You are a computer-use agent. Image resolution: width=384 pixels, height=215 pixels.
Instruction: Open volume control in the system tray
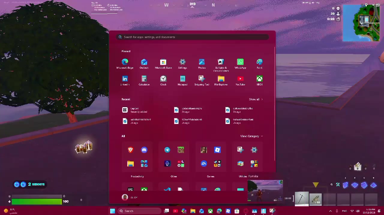(x=358, y=211)
